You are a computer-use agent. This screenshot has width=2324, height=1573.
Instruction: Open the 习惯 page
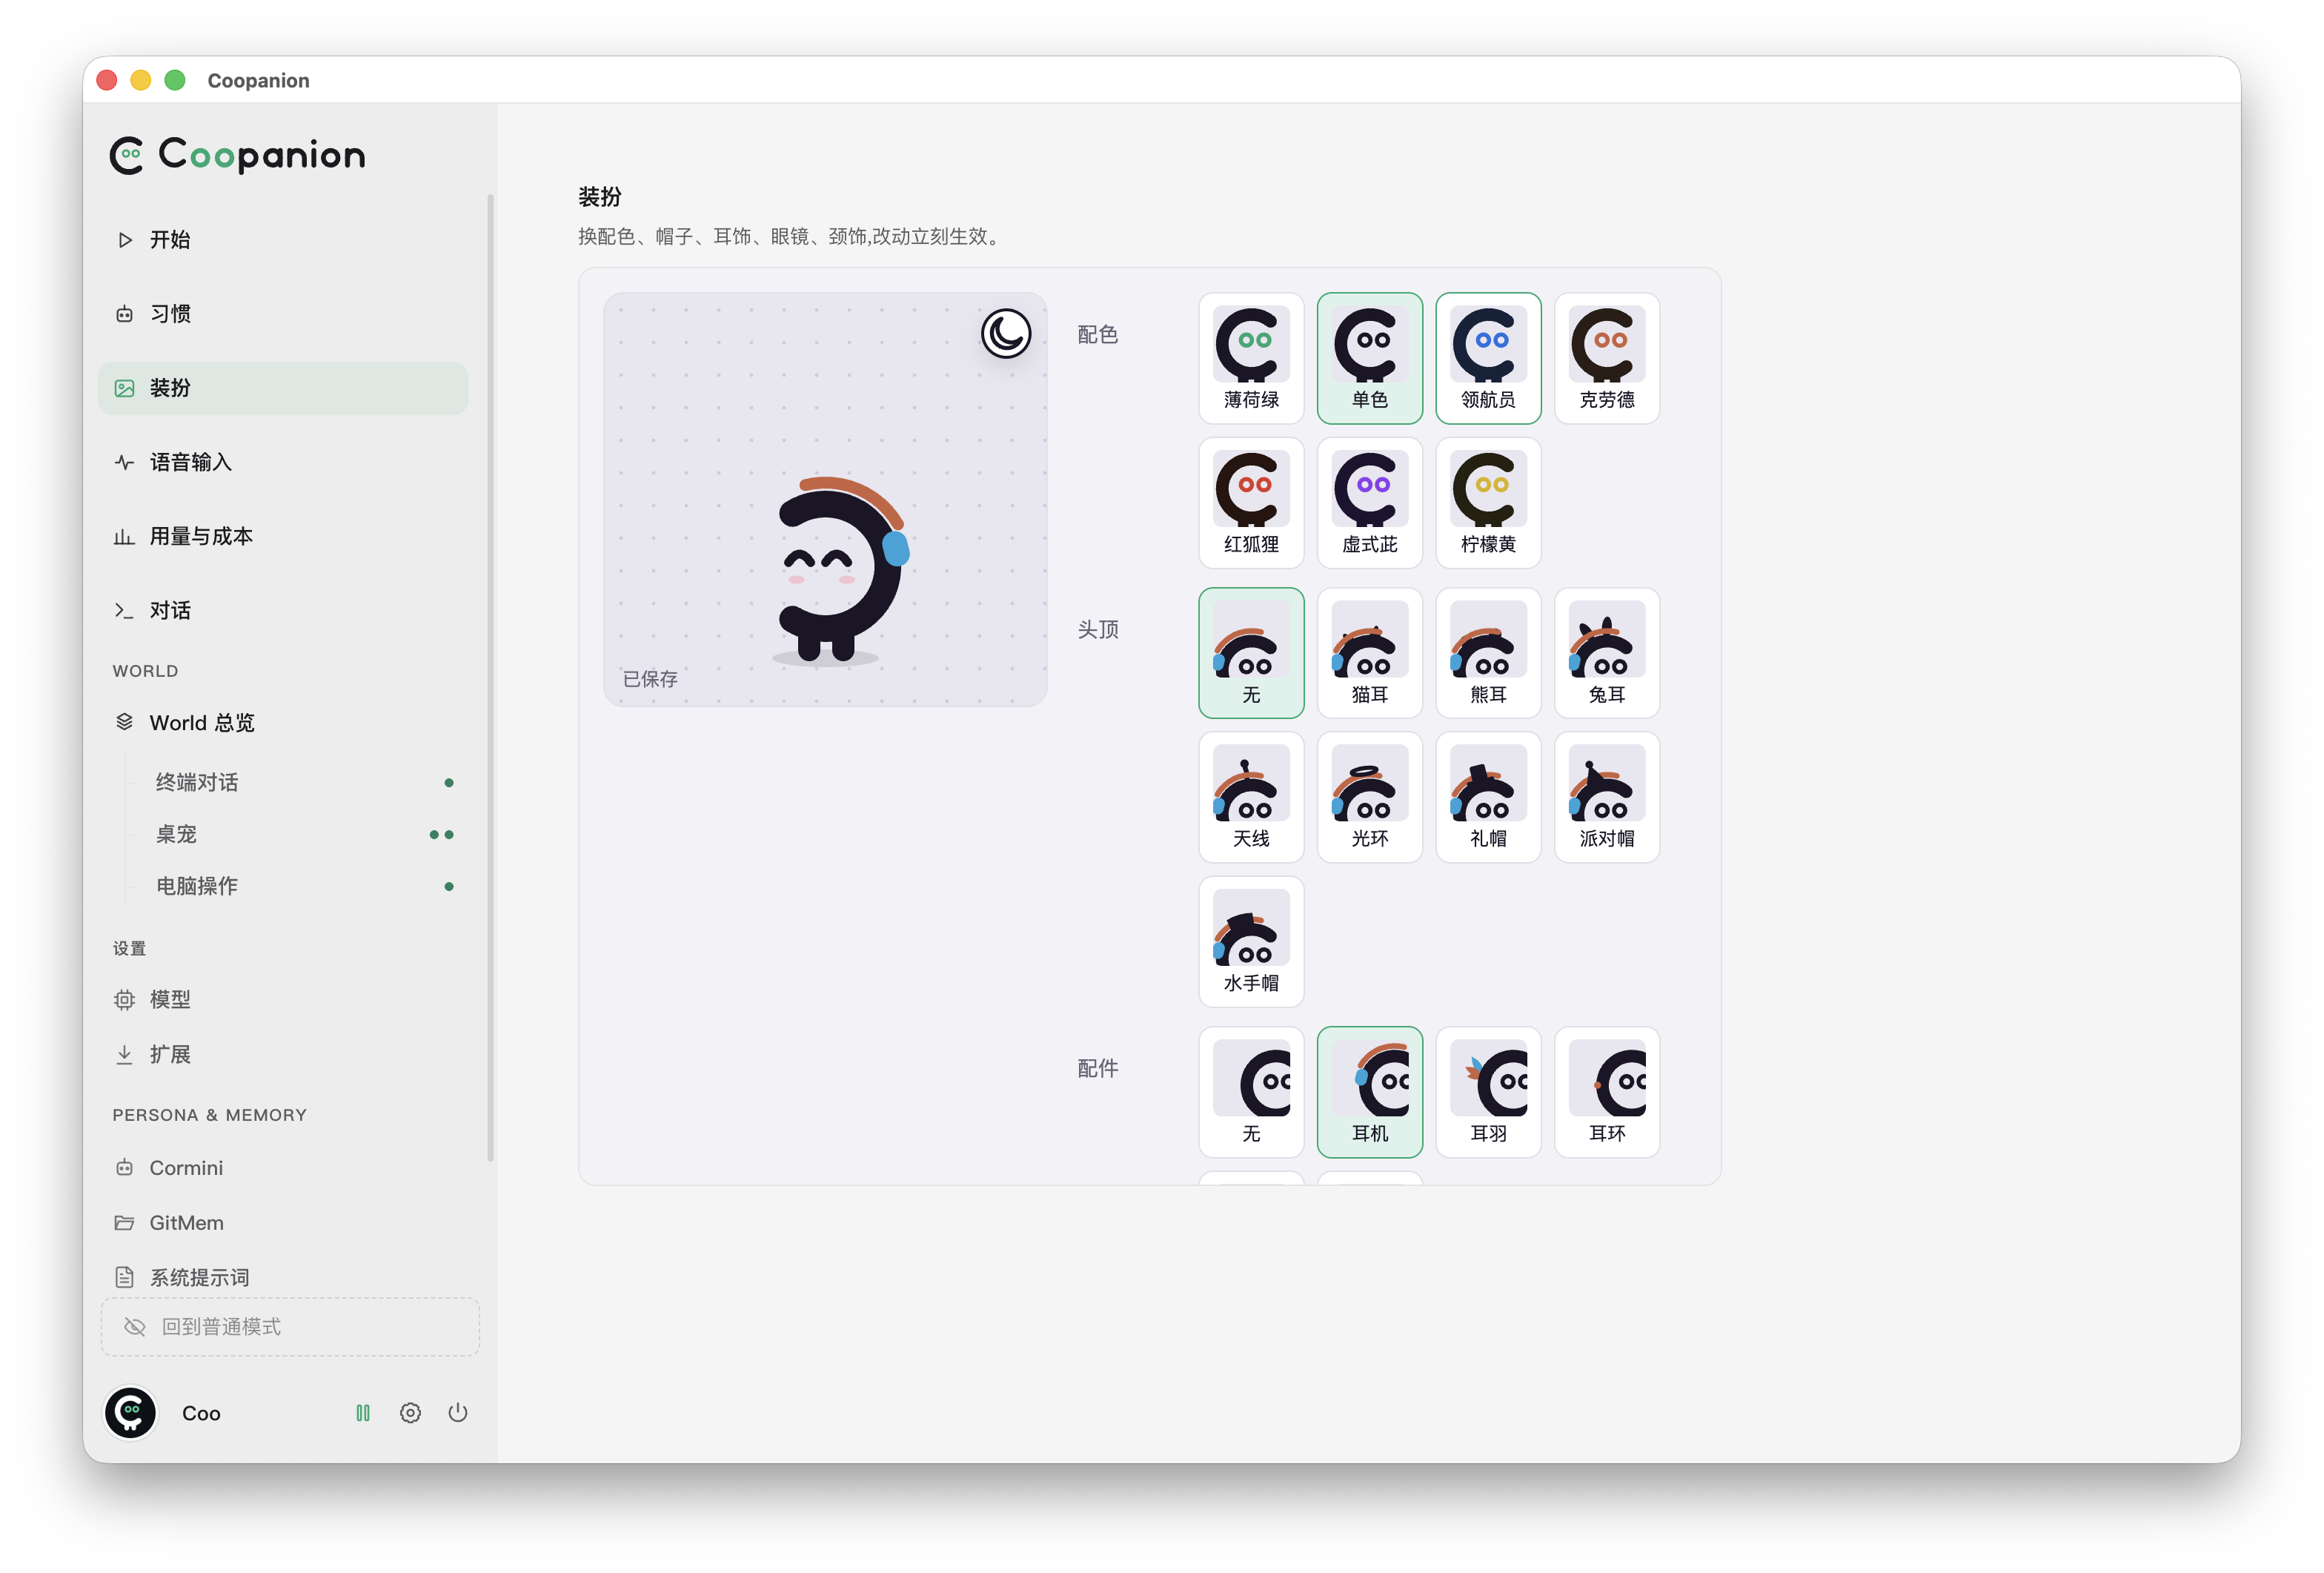point(283,314)
